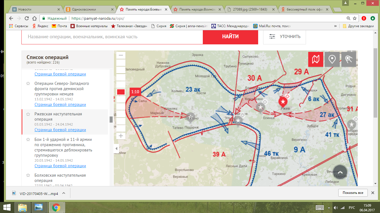This screenshot has width=380, height=213.
Task: Click the red zoom level slider handle
Action: 121,92
